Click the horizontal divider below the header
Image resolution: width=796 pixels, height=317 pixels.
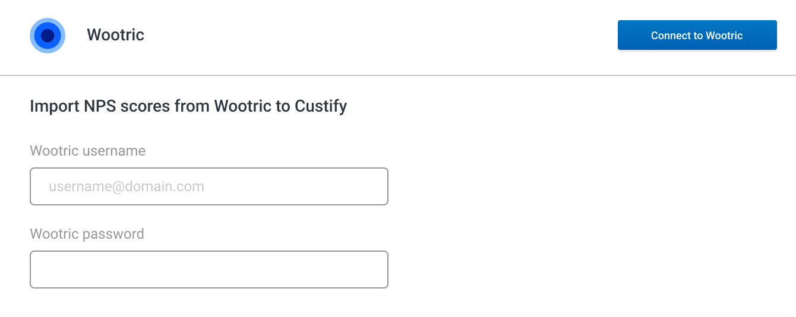[x=398, y=75]
